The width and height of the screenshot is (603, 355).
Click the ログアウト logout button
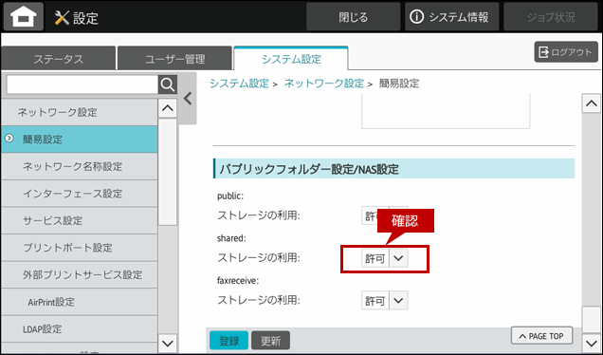[x=566, y=52]
